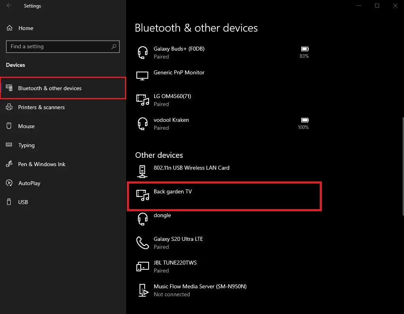Click the Galaxy S20 Ultra phone icon
Screen dimensions: 404x314
142,243
